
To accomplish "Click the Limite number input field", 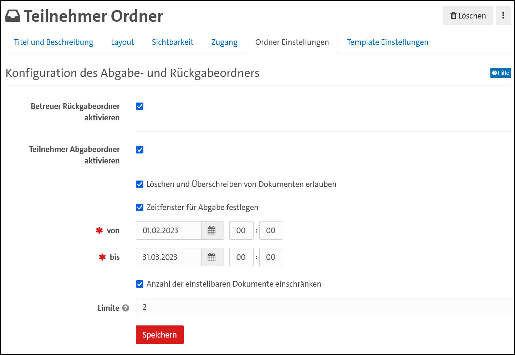I will click(323, 307).
